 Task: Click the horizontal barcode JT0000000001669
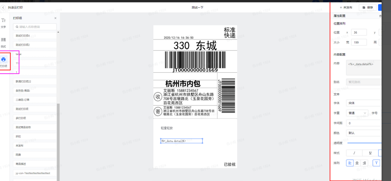pos(195,62)
